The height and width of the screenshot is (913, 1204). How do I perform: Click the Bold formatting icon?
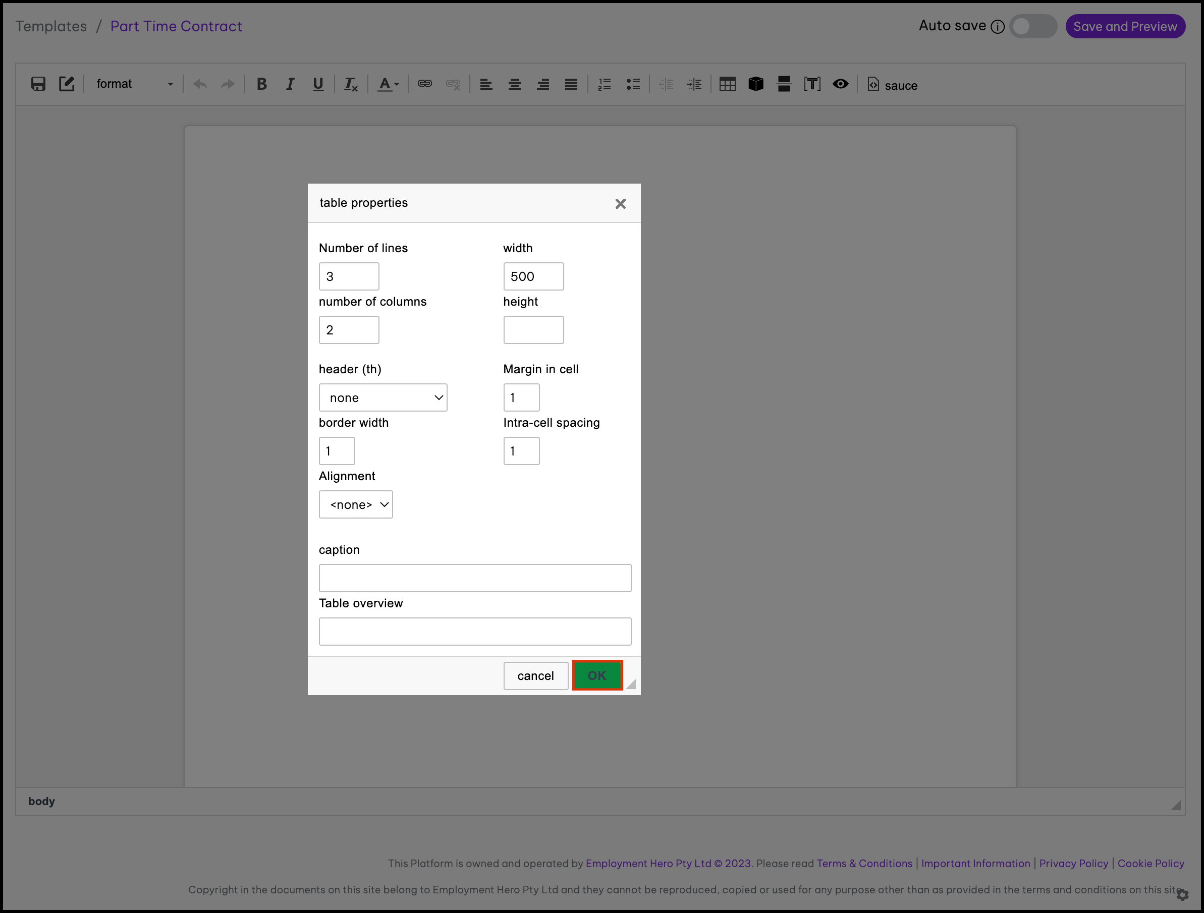(261, 84)
